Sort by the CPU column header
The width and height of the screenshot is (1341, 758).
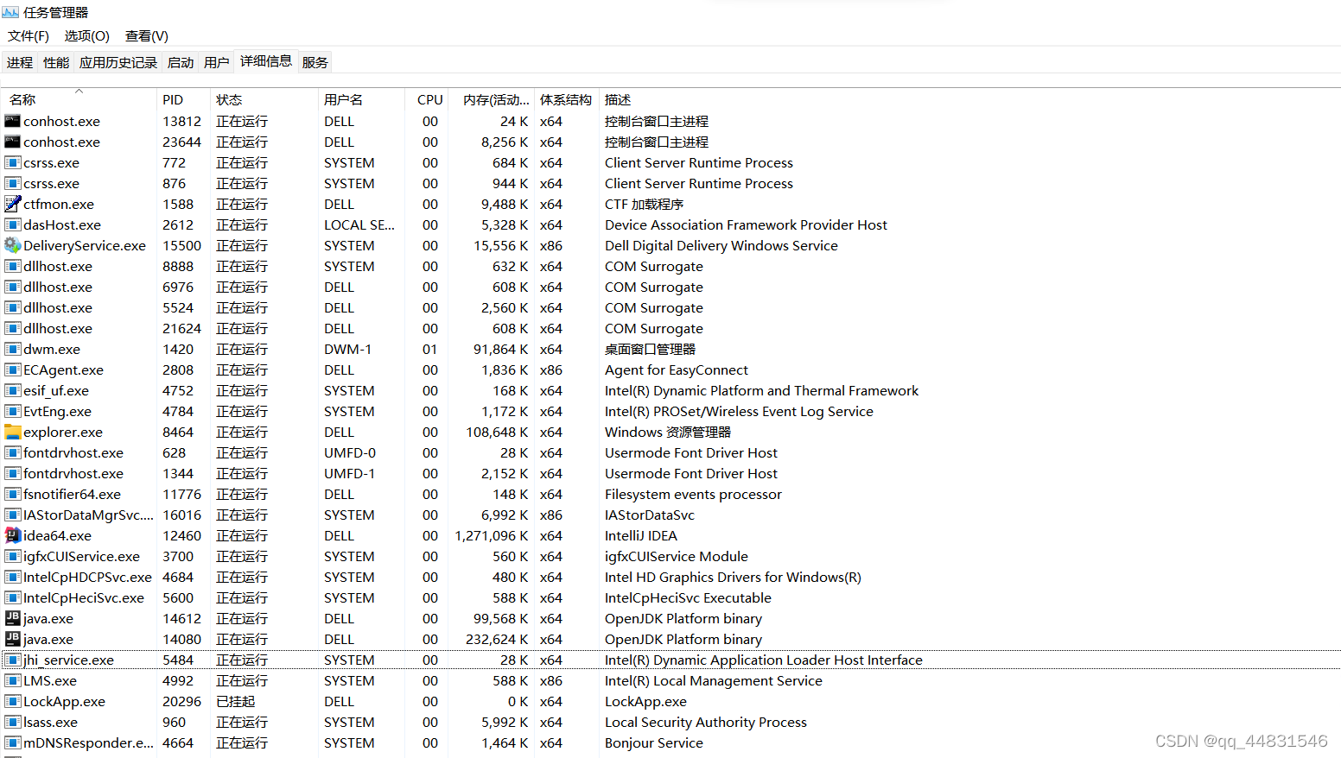click(x=427, y=99)
